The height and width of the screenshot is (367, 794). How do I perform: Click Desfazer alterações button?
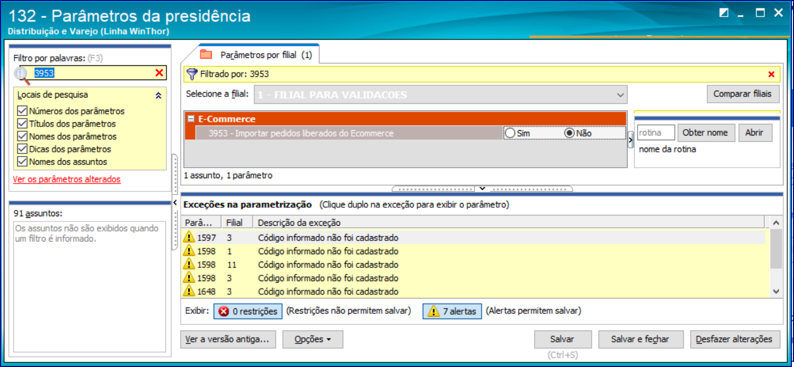[734, 340]
